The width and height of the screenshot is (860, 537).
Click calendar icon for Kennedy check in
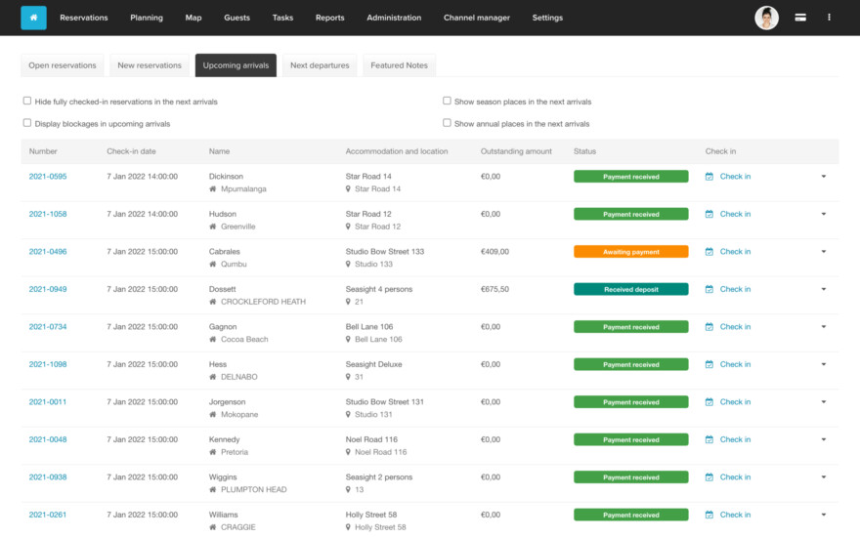coord(709,439)
